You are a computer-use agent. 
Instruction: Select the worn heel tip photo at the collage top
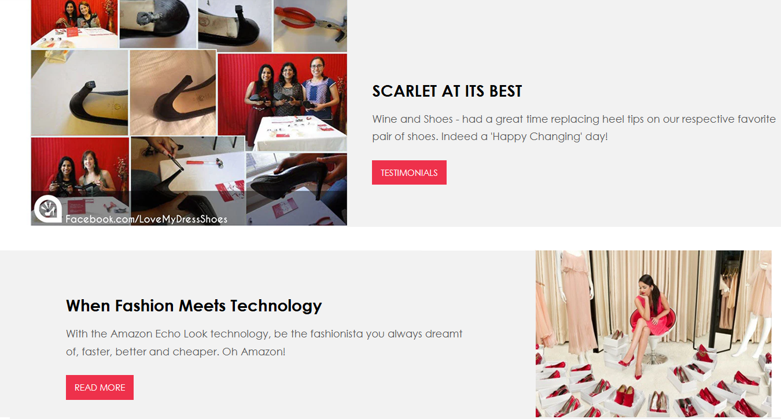click(x=158, y=24)
